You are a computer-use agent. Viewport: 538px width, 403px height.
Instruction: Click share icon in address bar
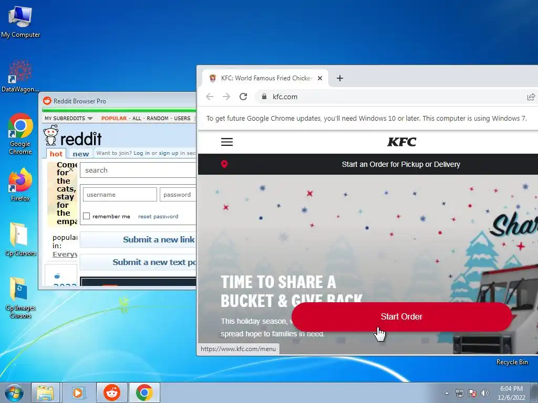pos(531,97)
